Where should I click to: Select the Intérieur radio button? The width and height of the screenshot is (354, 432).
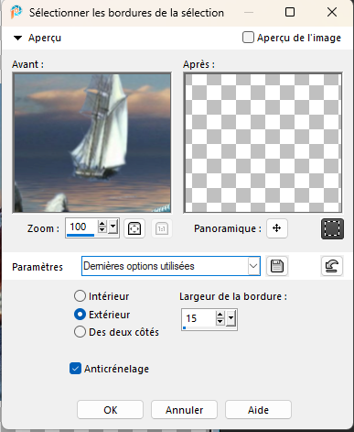pyautogui.click(x=80, y=296)
